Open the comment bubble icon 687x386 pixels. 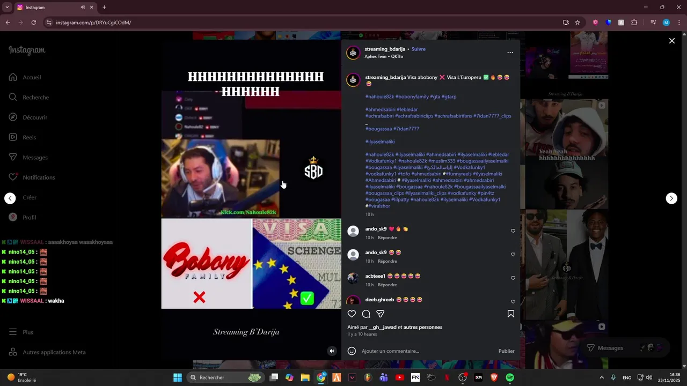point(366,314)
